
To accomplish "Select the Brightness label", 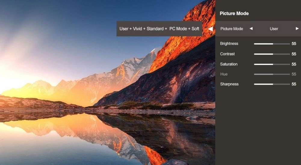I will point(229,44).
